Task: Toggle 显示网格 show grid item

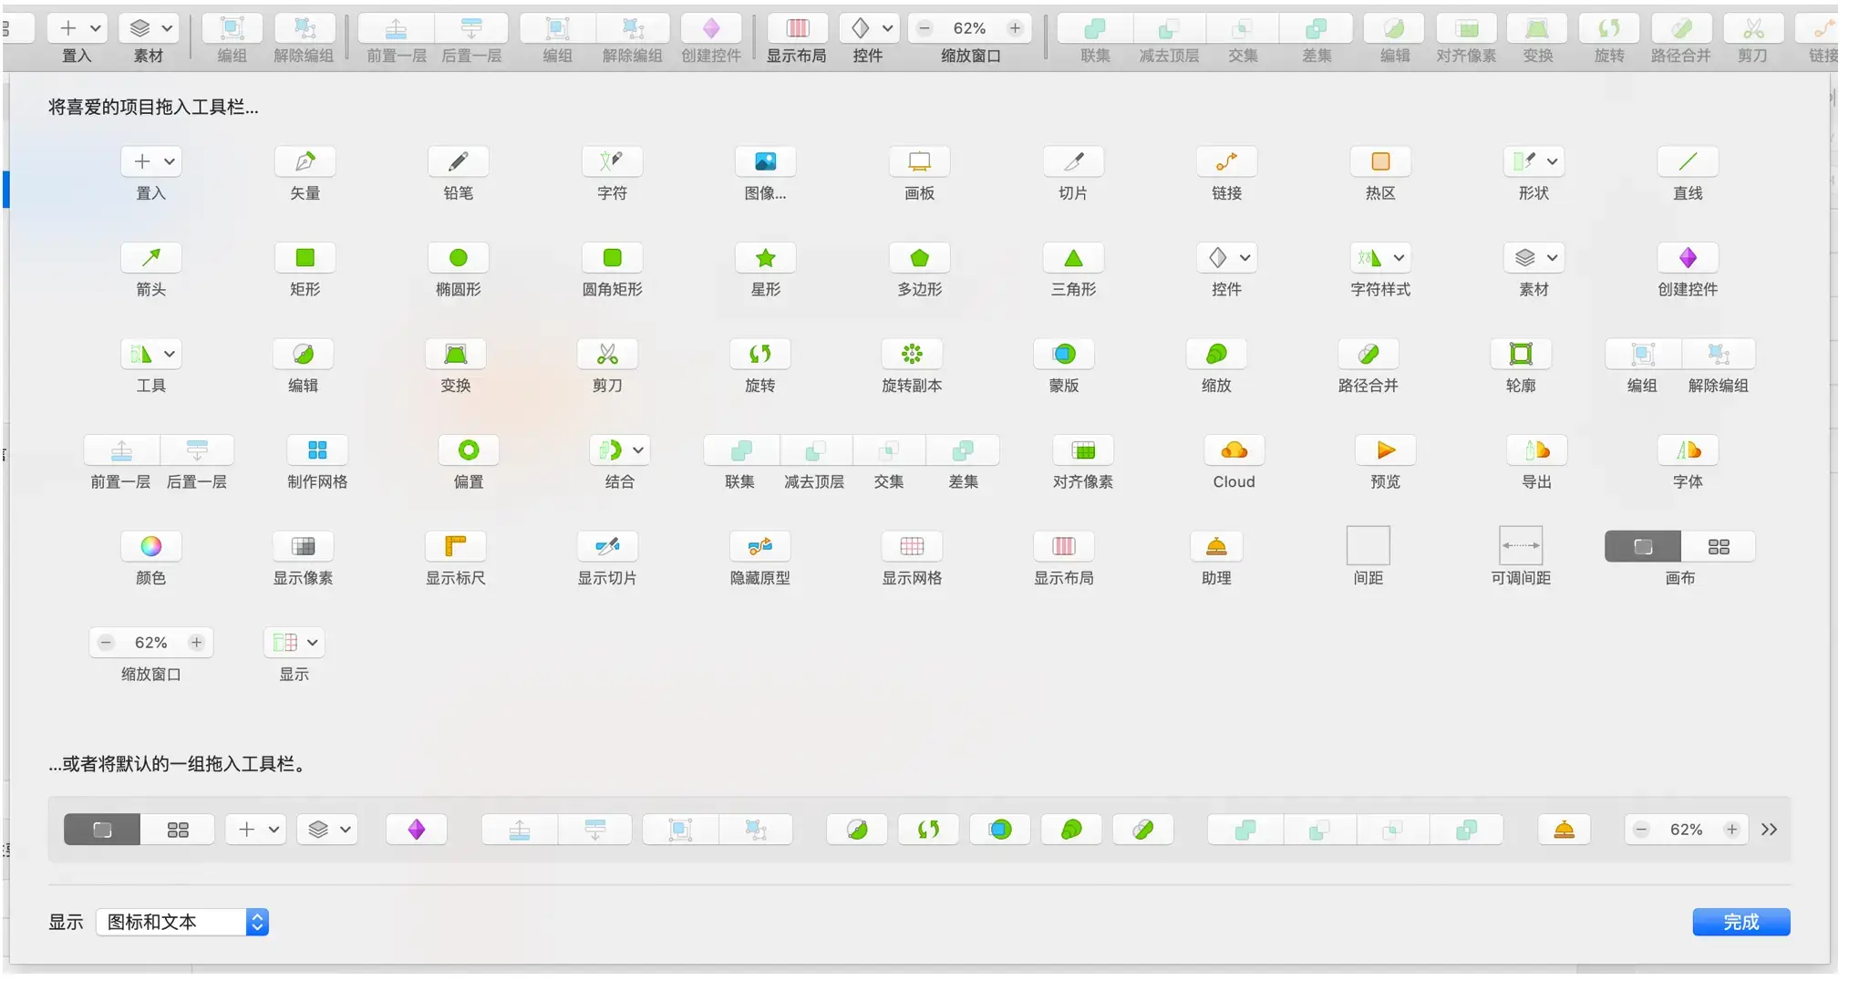Action: click(912, 546)
